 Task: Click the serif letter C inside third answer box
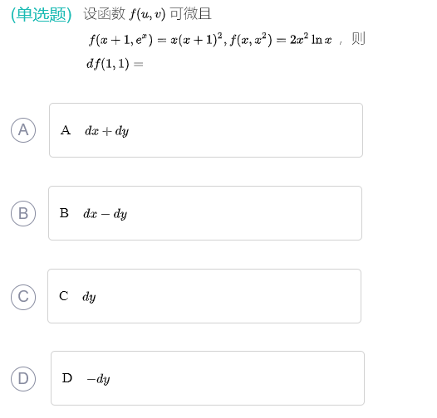[x=63, y=296]
